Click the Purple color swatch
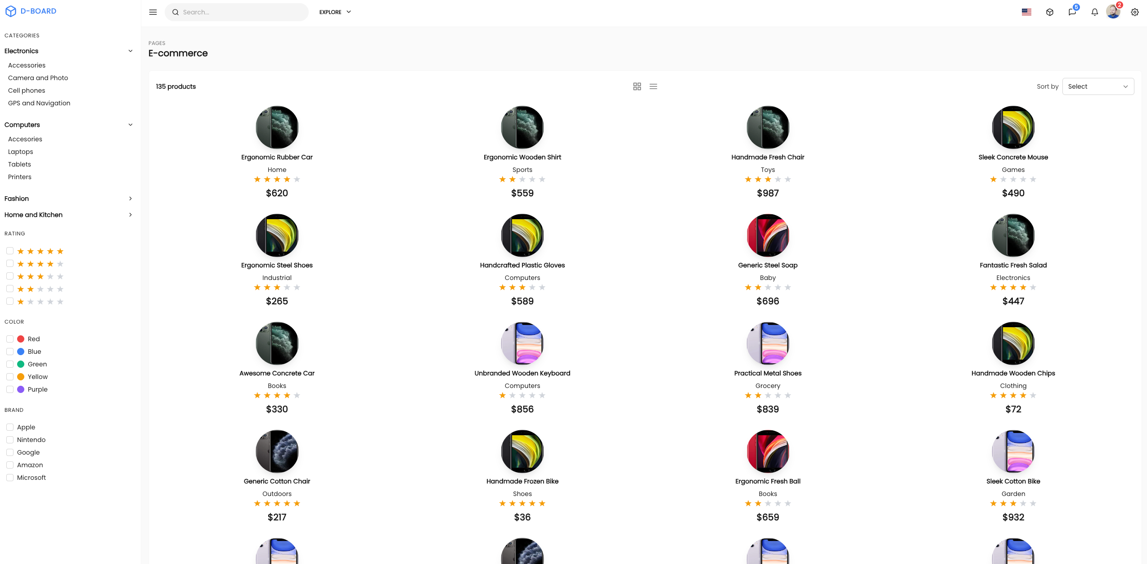This screenshot has height=564, width=1147. [21, 389]
